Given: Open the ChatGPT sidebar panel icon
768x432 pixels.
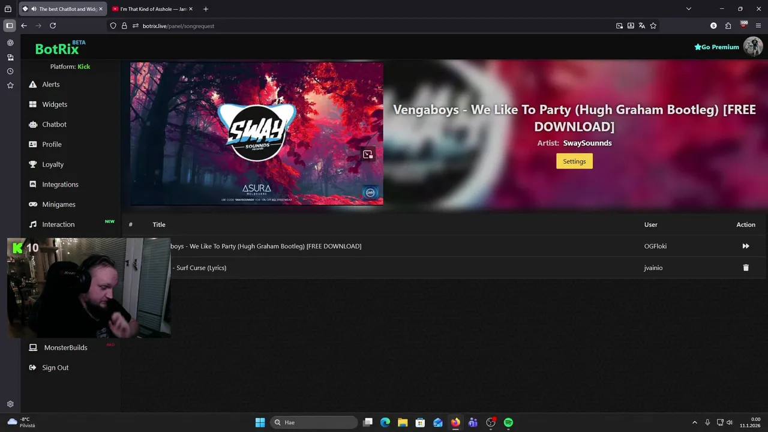Looking at the screenshot, I should click(x=10, y=43).
